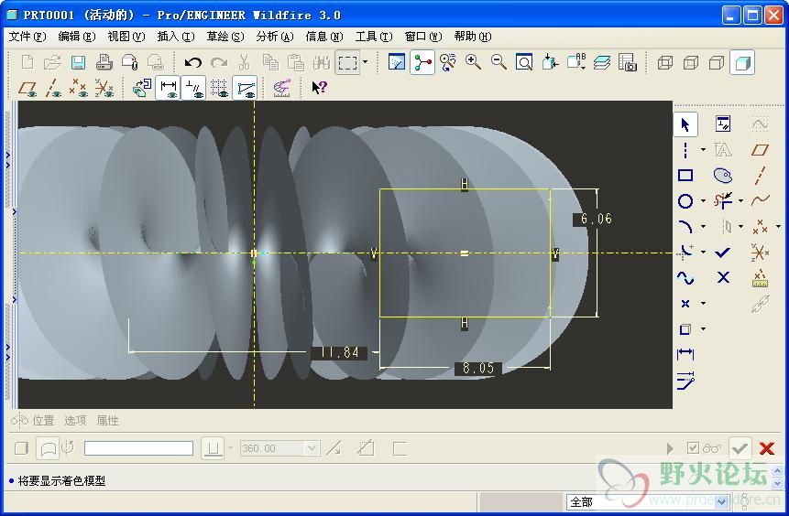
Task: Switch to no hidden display mode
Action: click(716, 63)
